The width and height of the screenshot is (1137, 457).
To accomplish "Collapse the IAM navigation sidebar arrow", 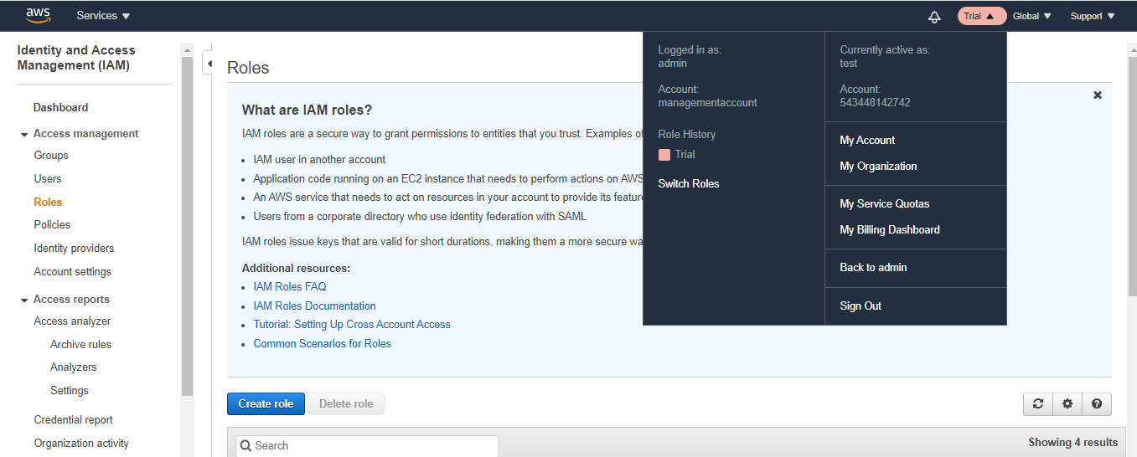I will [x=209, y=64].
